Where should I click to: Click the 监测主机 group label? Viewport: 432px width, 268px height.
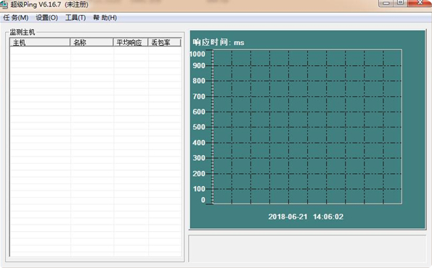click(x=23, y=32)
